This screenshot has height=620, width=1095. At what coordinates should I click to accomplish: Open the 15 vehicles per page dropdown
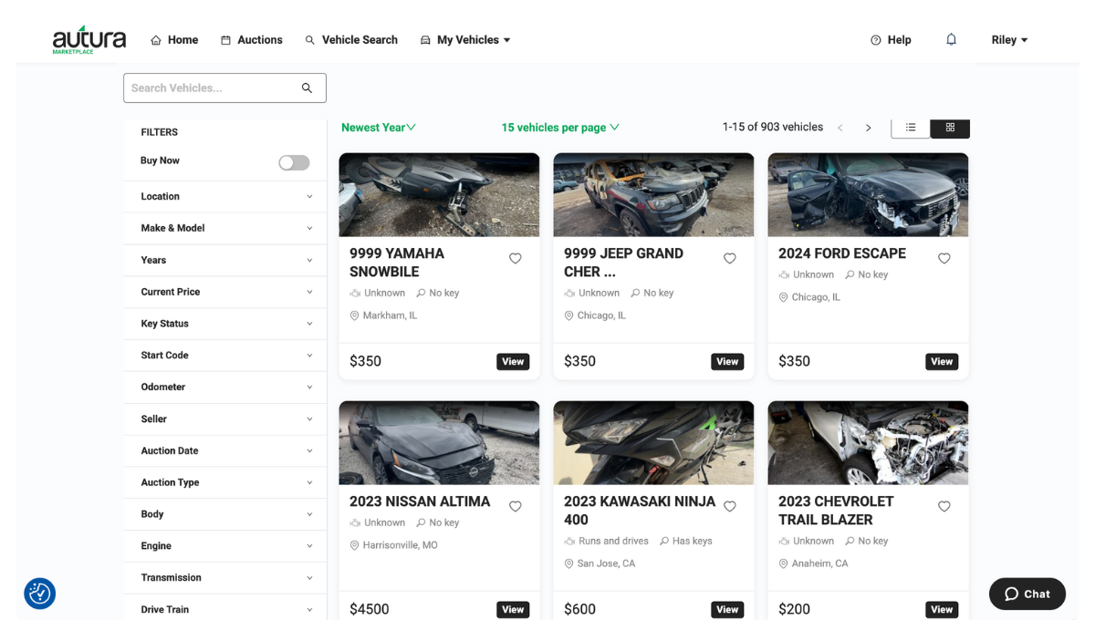click(560, 128)
